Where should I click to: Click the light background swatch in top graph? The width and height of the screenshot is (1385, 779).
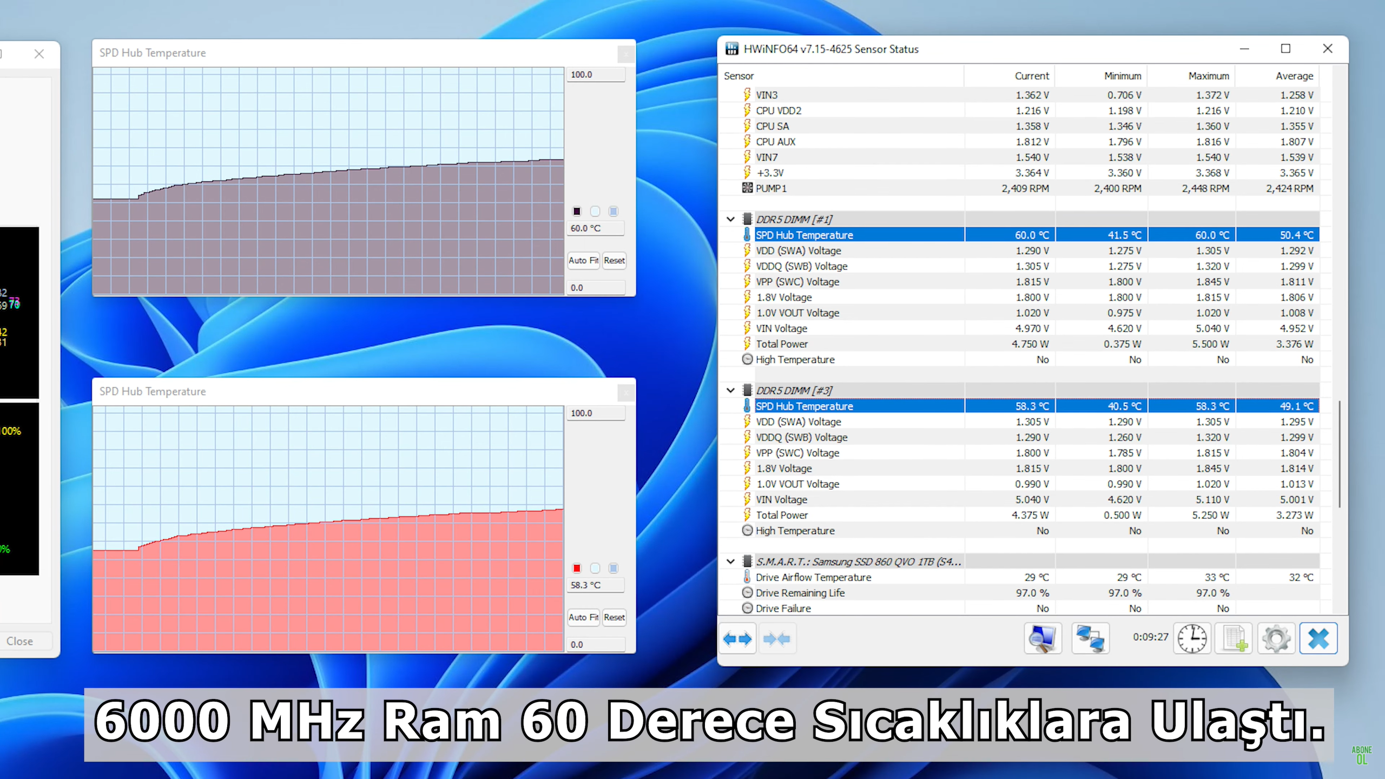tap(595, 211)
